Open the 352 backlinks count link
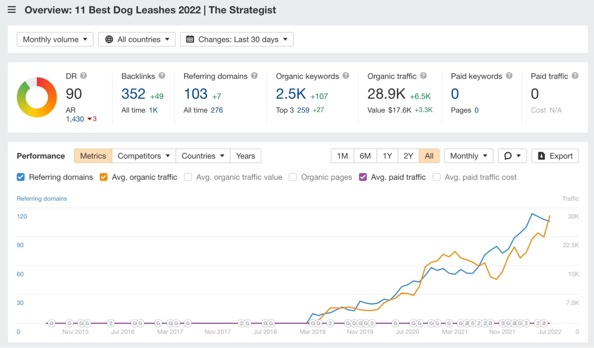This screenshot has height=348, width=594. tap(133, 94)
